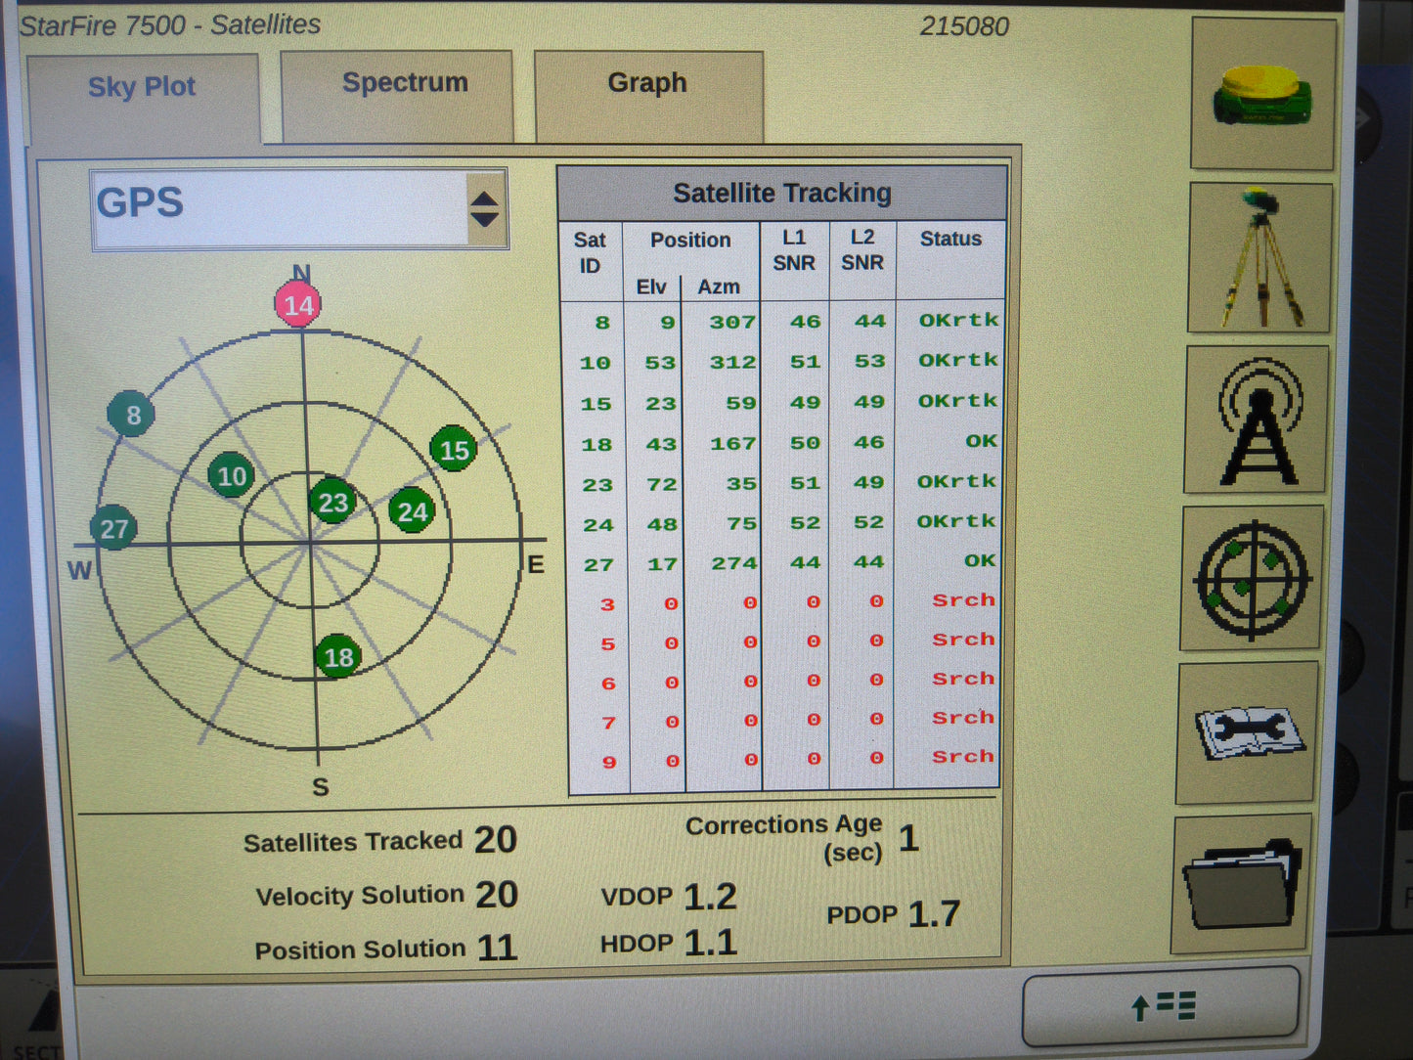Screen dimensions: 1413x1060
Task: Open the diagnostics wrench manual icon
Action: (x=1248, y=732)
